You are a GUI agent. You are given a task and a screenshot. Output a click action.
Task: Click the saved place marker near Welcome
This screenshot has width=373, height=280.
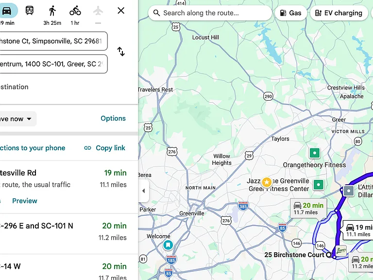coord(168,245)
